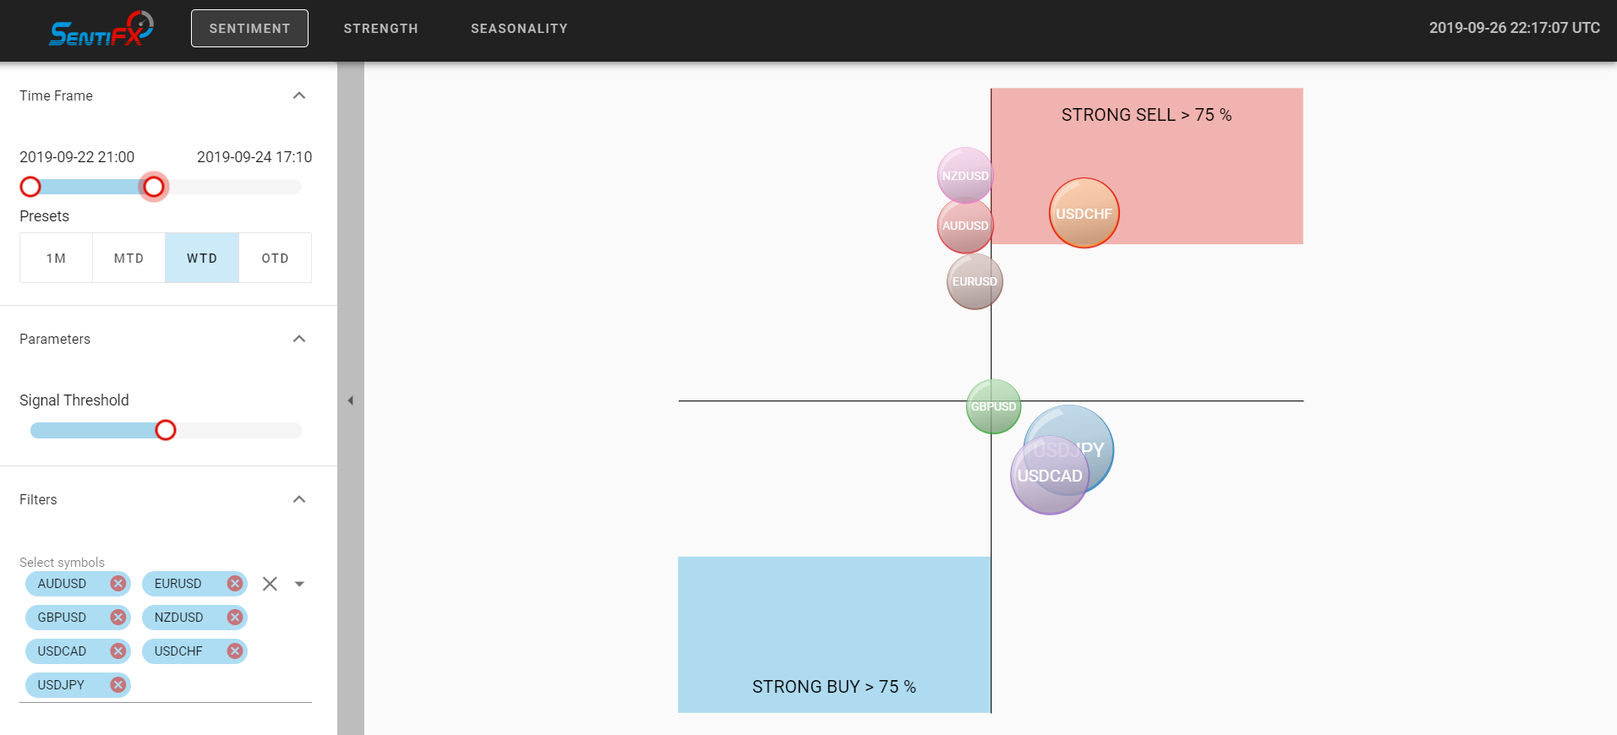
Task: Collapse the Parameters section
Action: pos(299,339)
